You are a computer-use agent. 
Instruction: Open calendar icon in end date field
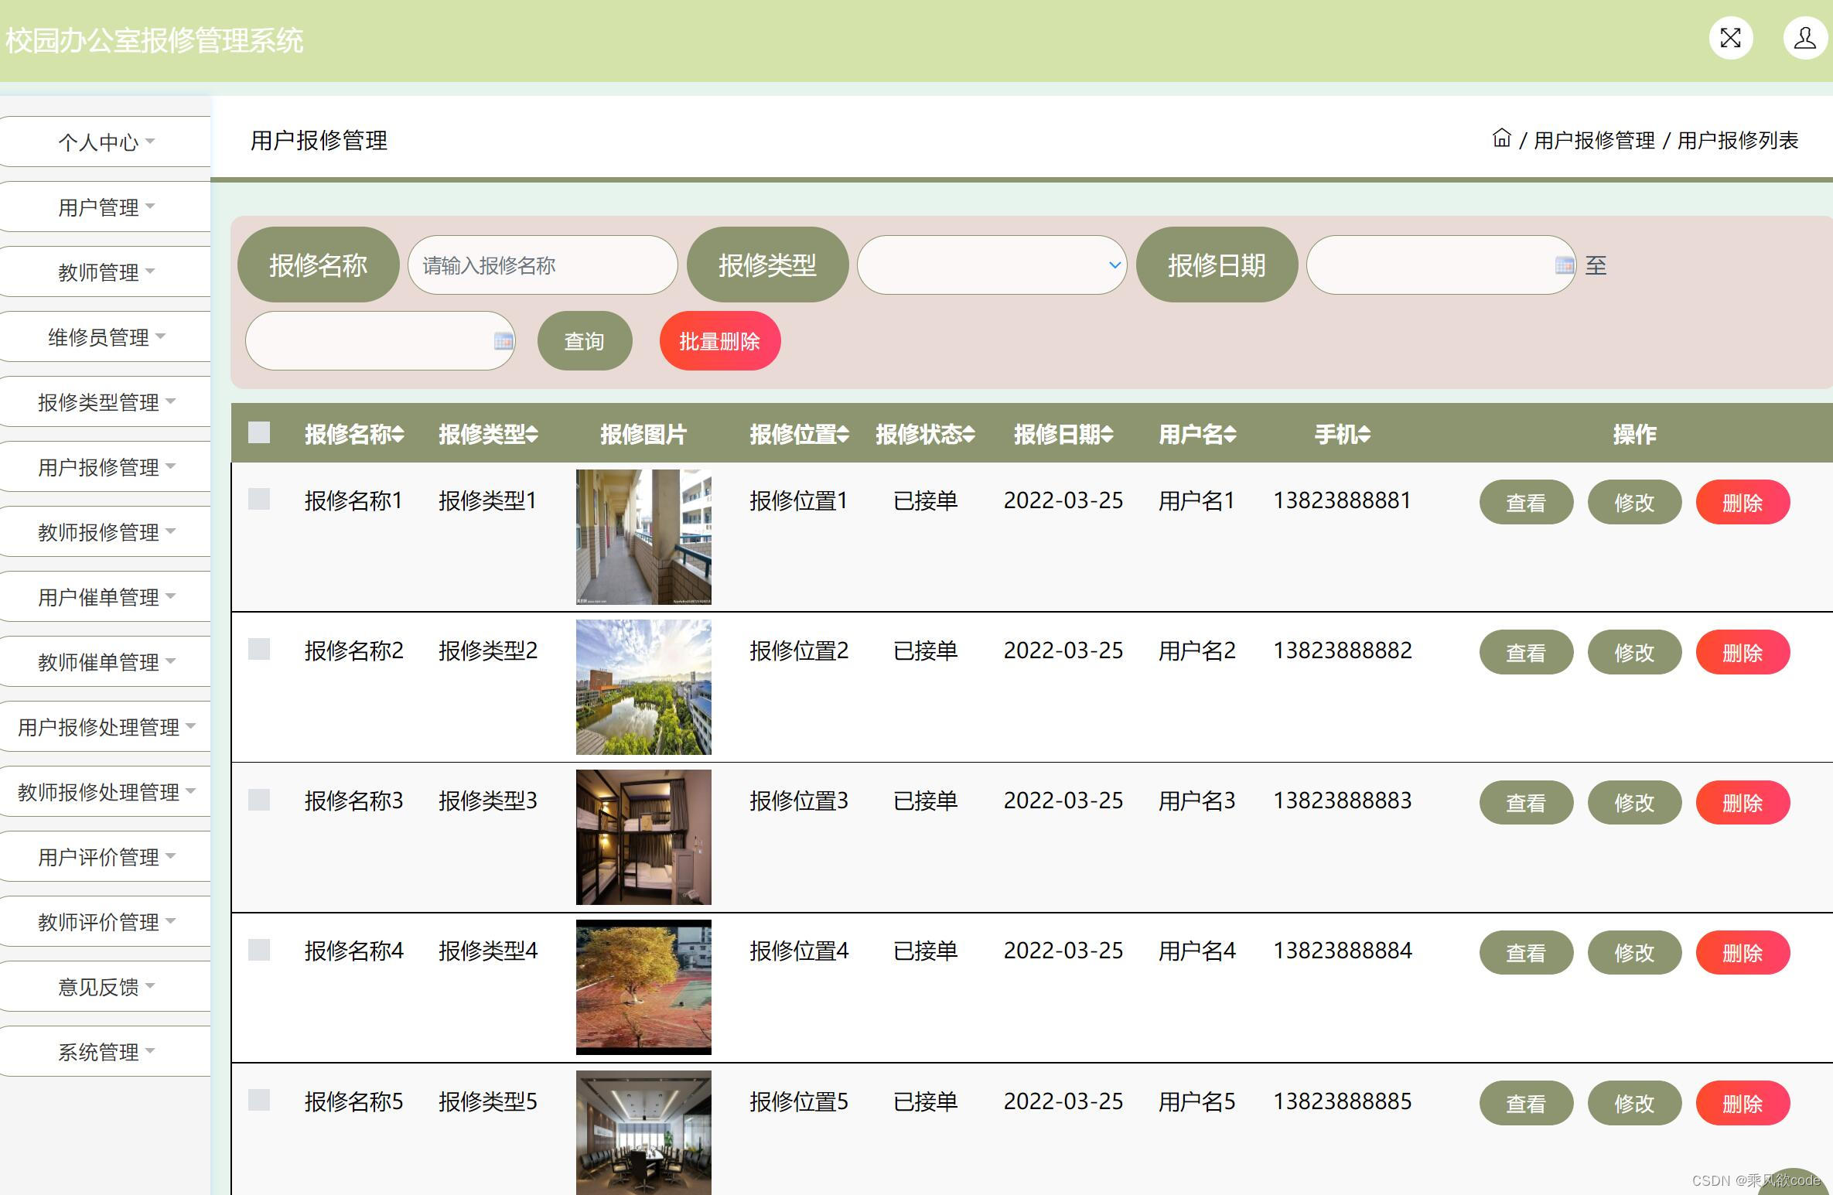click(x=503, y=341)
